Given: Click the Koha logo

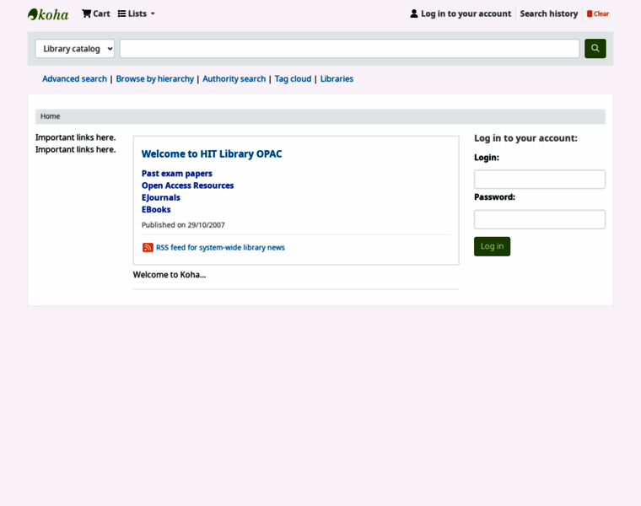Looking at the screenshot, I should tap(48, 14).
